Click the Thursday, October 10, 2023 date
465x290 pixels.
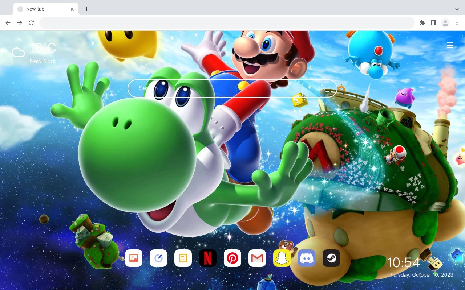420,275
